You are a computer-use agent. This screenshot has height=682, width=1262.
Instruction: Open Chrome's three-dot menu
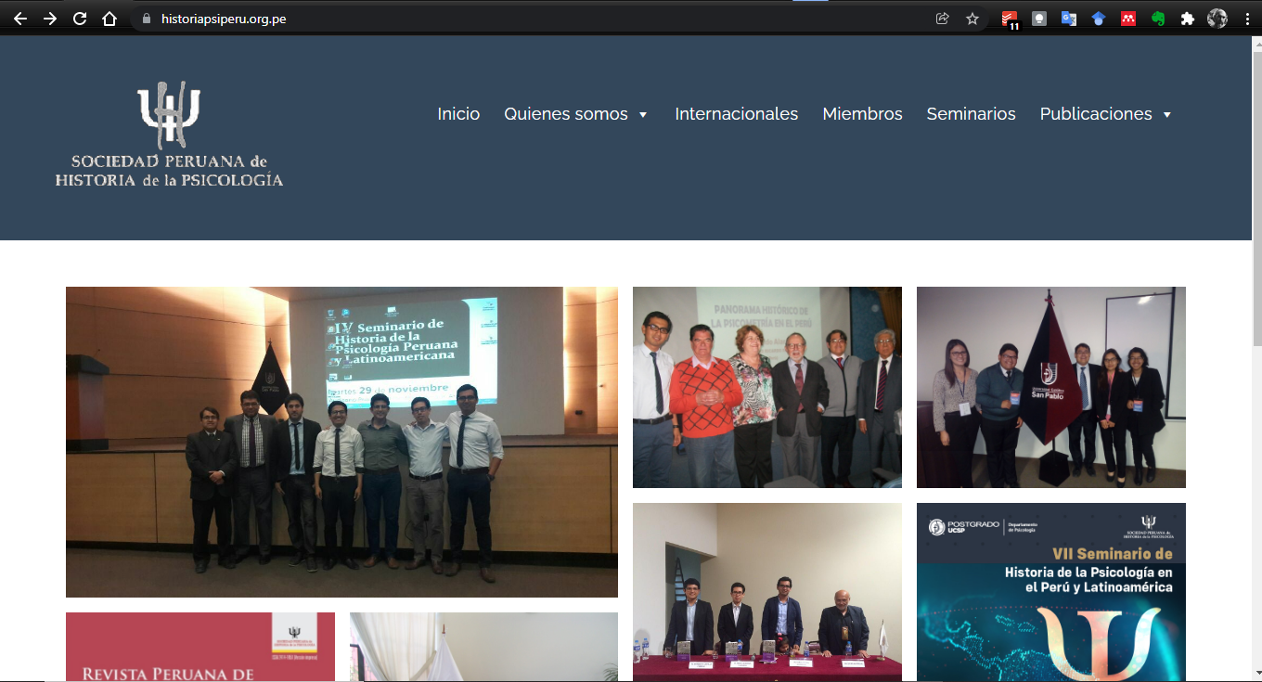pos(1246,19)
